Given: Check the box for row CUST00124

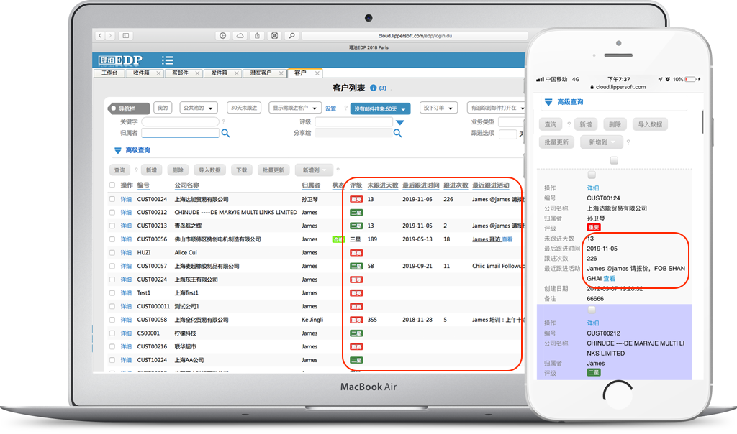Looking at the screenshot, I should click(x=112, y=200).
